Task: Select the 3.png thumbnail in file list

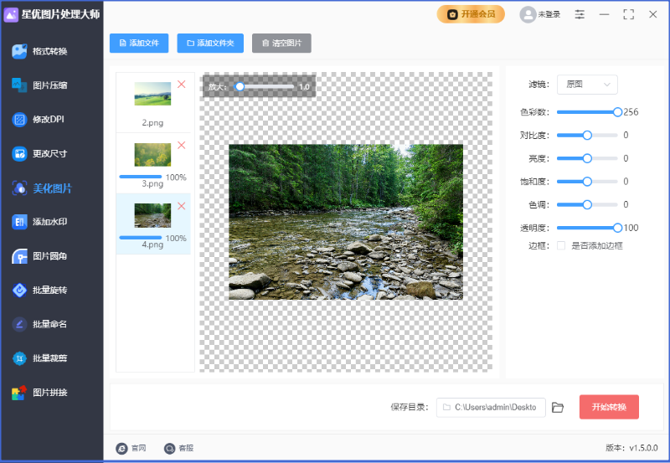Action: 152,154
